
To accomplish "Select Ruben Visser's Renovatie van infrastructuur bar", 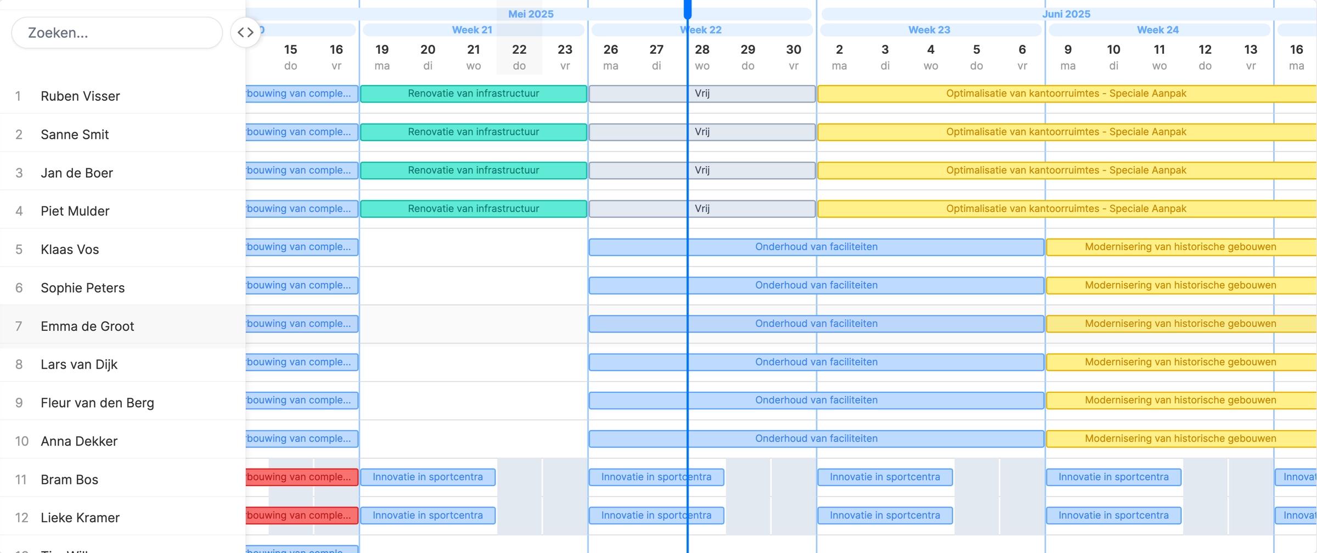I will 473,93.
